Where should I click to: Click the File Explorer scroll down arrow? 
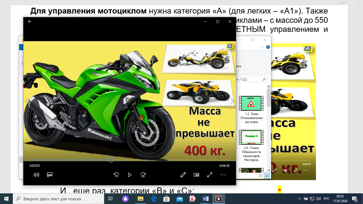[x=269, y=170]
